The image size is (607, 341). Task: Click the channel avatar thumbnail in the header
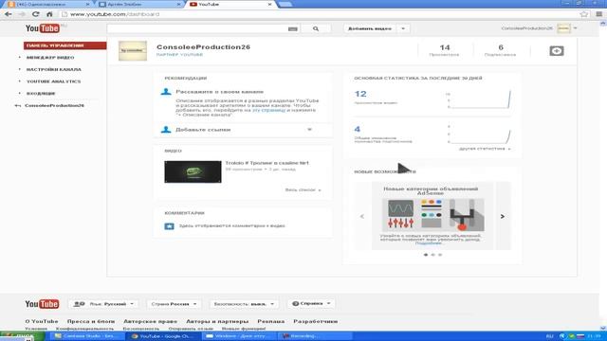[133, 50]
